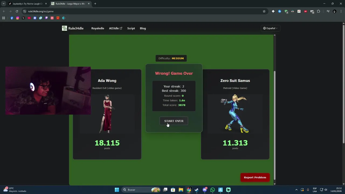Click the 'Total score: 3878' text
The height and width of the screenshot is (194, 345).
coord(174,105)
